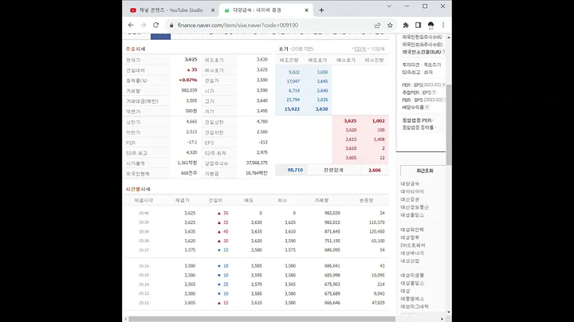
Task: Open 대봉엘에스 from the recent list
Action: coord(412,299)
